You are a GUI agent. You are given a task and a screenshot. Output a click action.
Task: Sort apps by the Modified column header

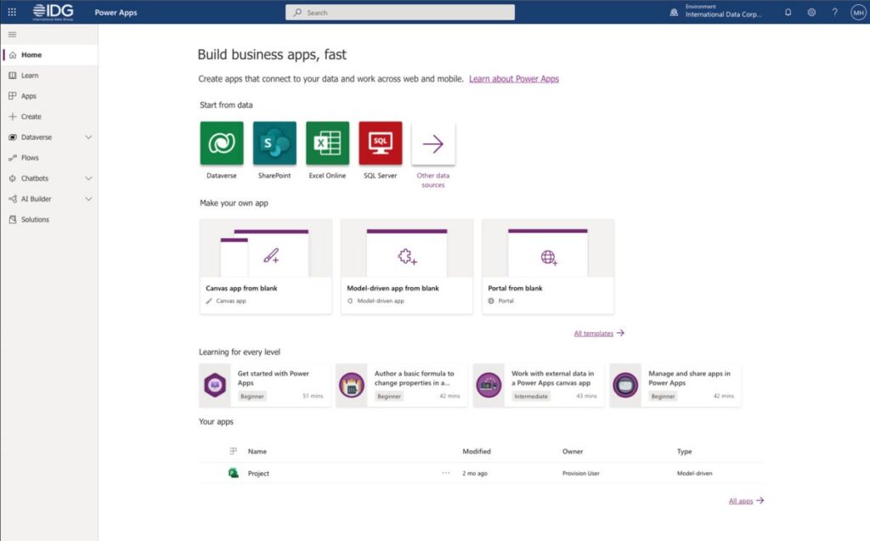point(477,452)
